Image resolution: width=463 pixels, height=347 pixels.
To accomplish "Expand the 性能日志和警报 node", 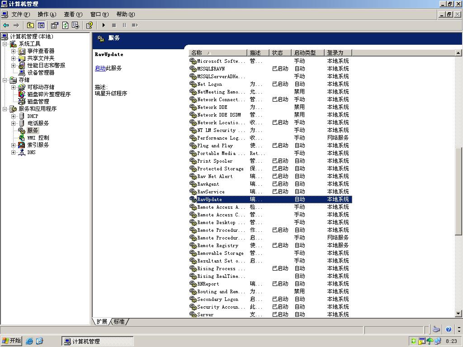I will 13,66.
